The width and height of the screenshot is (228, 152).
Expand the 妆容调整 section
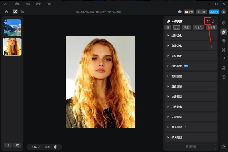tap(191, 97)
